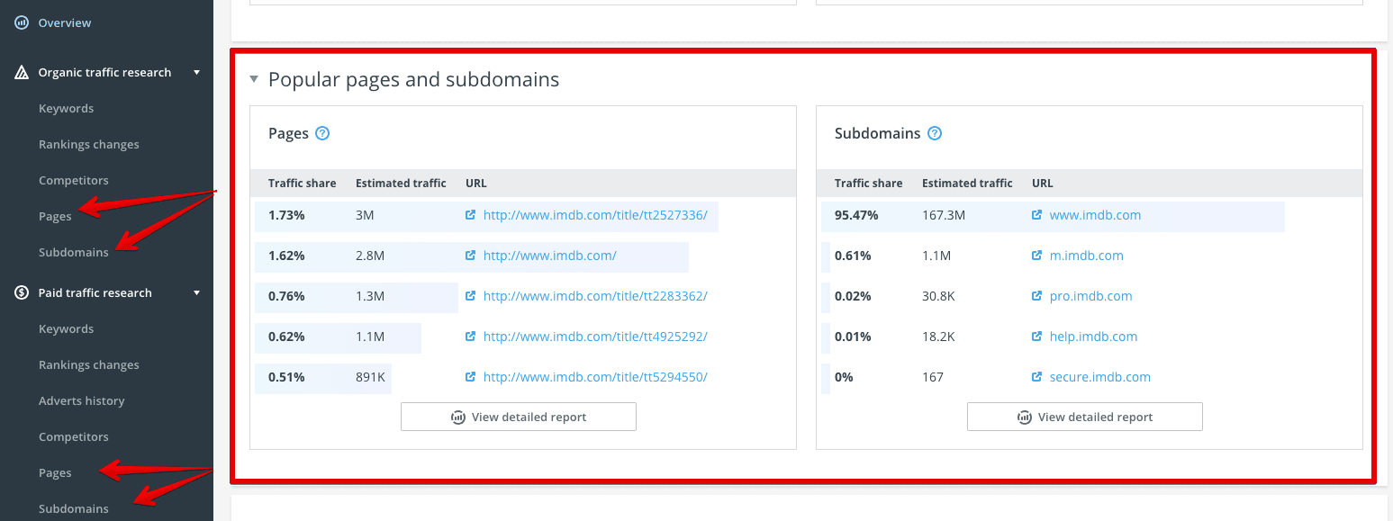Click external link icon for tt5294550 page
Screen dimensions: 1393x521
click(x=470, y=377)
